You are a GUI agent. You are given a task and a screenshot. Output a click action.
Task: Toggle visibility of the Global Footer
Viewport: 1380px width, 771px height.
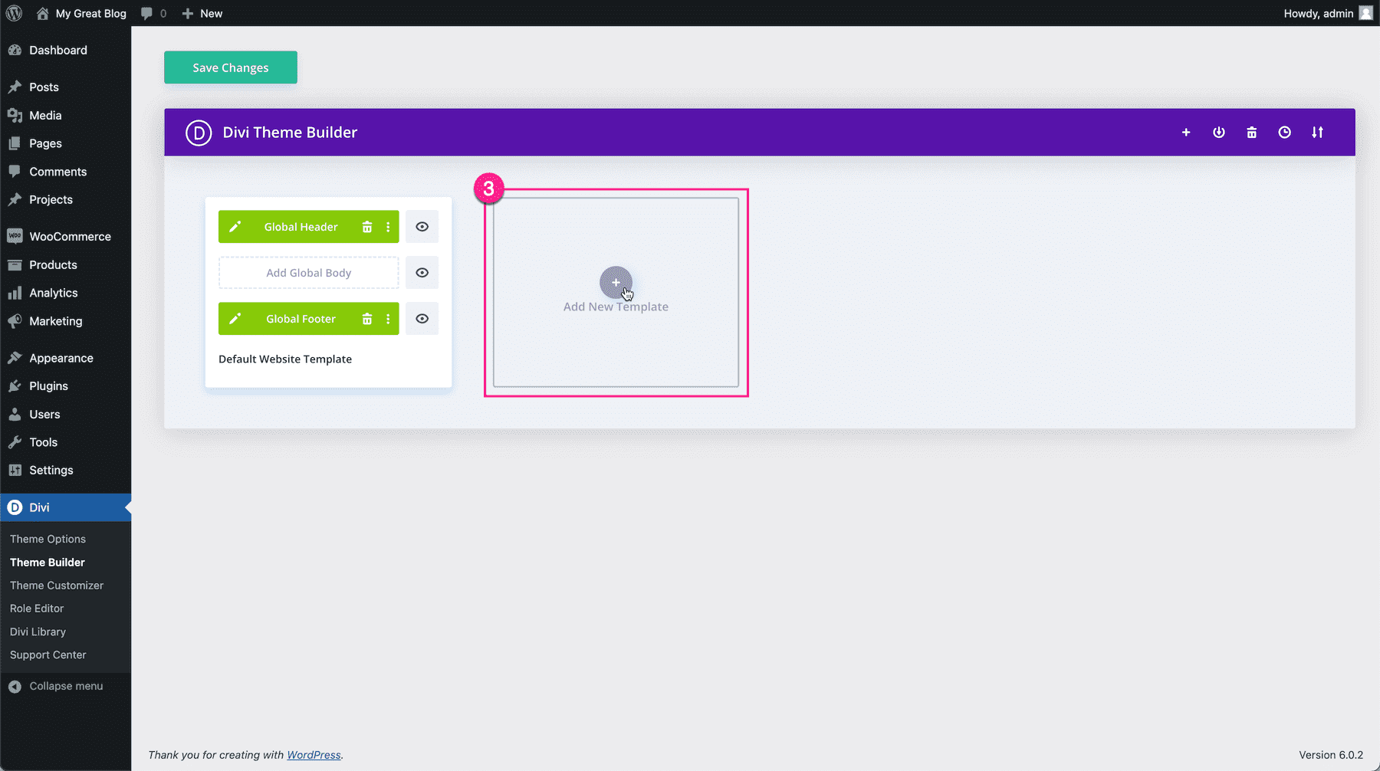pos(422,319)
